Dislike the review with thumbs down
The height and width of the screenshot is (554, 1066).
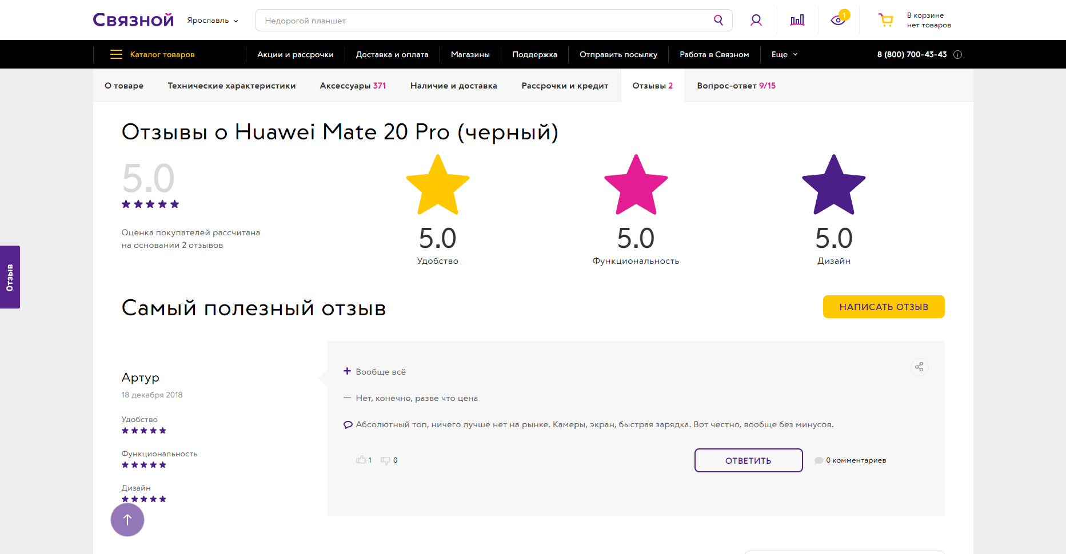(386, 460)
